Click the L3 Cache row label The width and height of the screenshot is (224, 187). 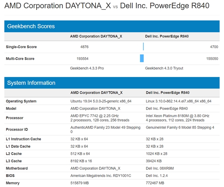coord(14,161)
